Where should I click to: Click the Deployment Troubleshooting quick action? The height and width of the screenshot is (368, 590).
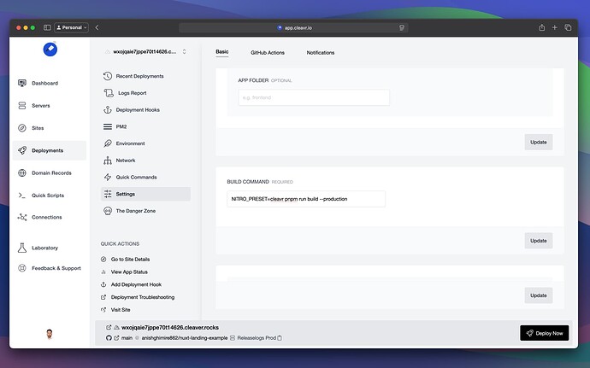point(142,297)
